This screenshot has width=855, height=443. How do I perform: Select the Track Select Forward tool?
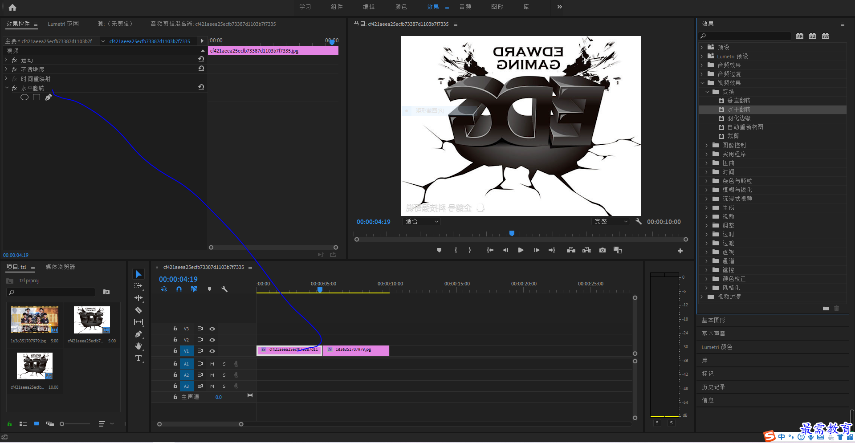138,286
